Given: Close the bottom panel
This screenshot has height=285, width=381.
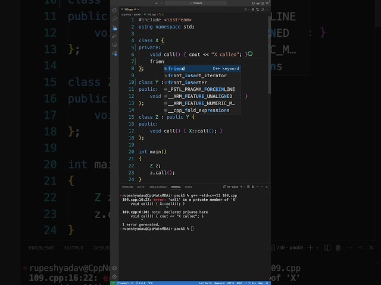Looking at the screenshot, I should pos(267,187).
